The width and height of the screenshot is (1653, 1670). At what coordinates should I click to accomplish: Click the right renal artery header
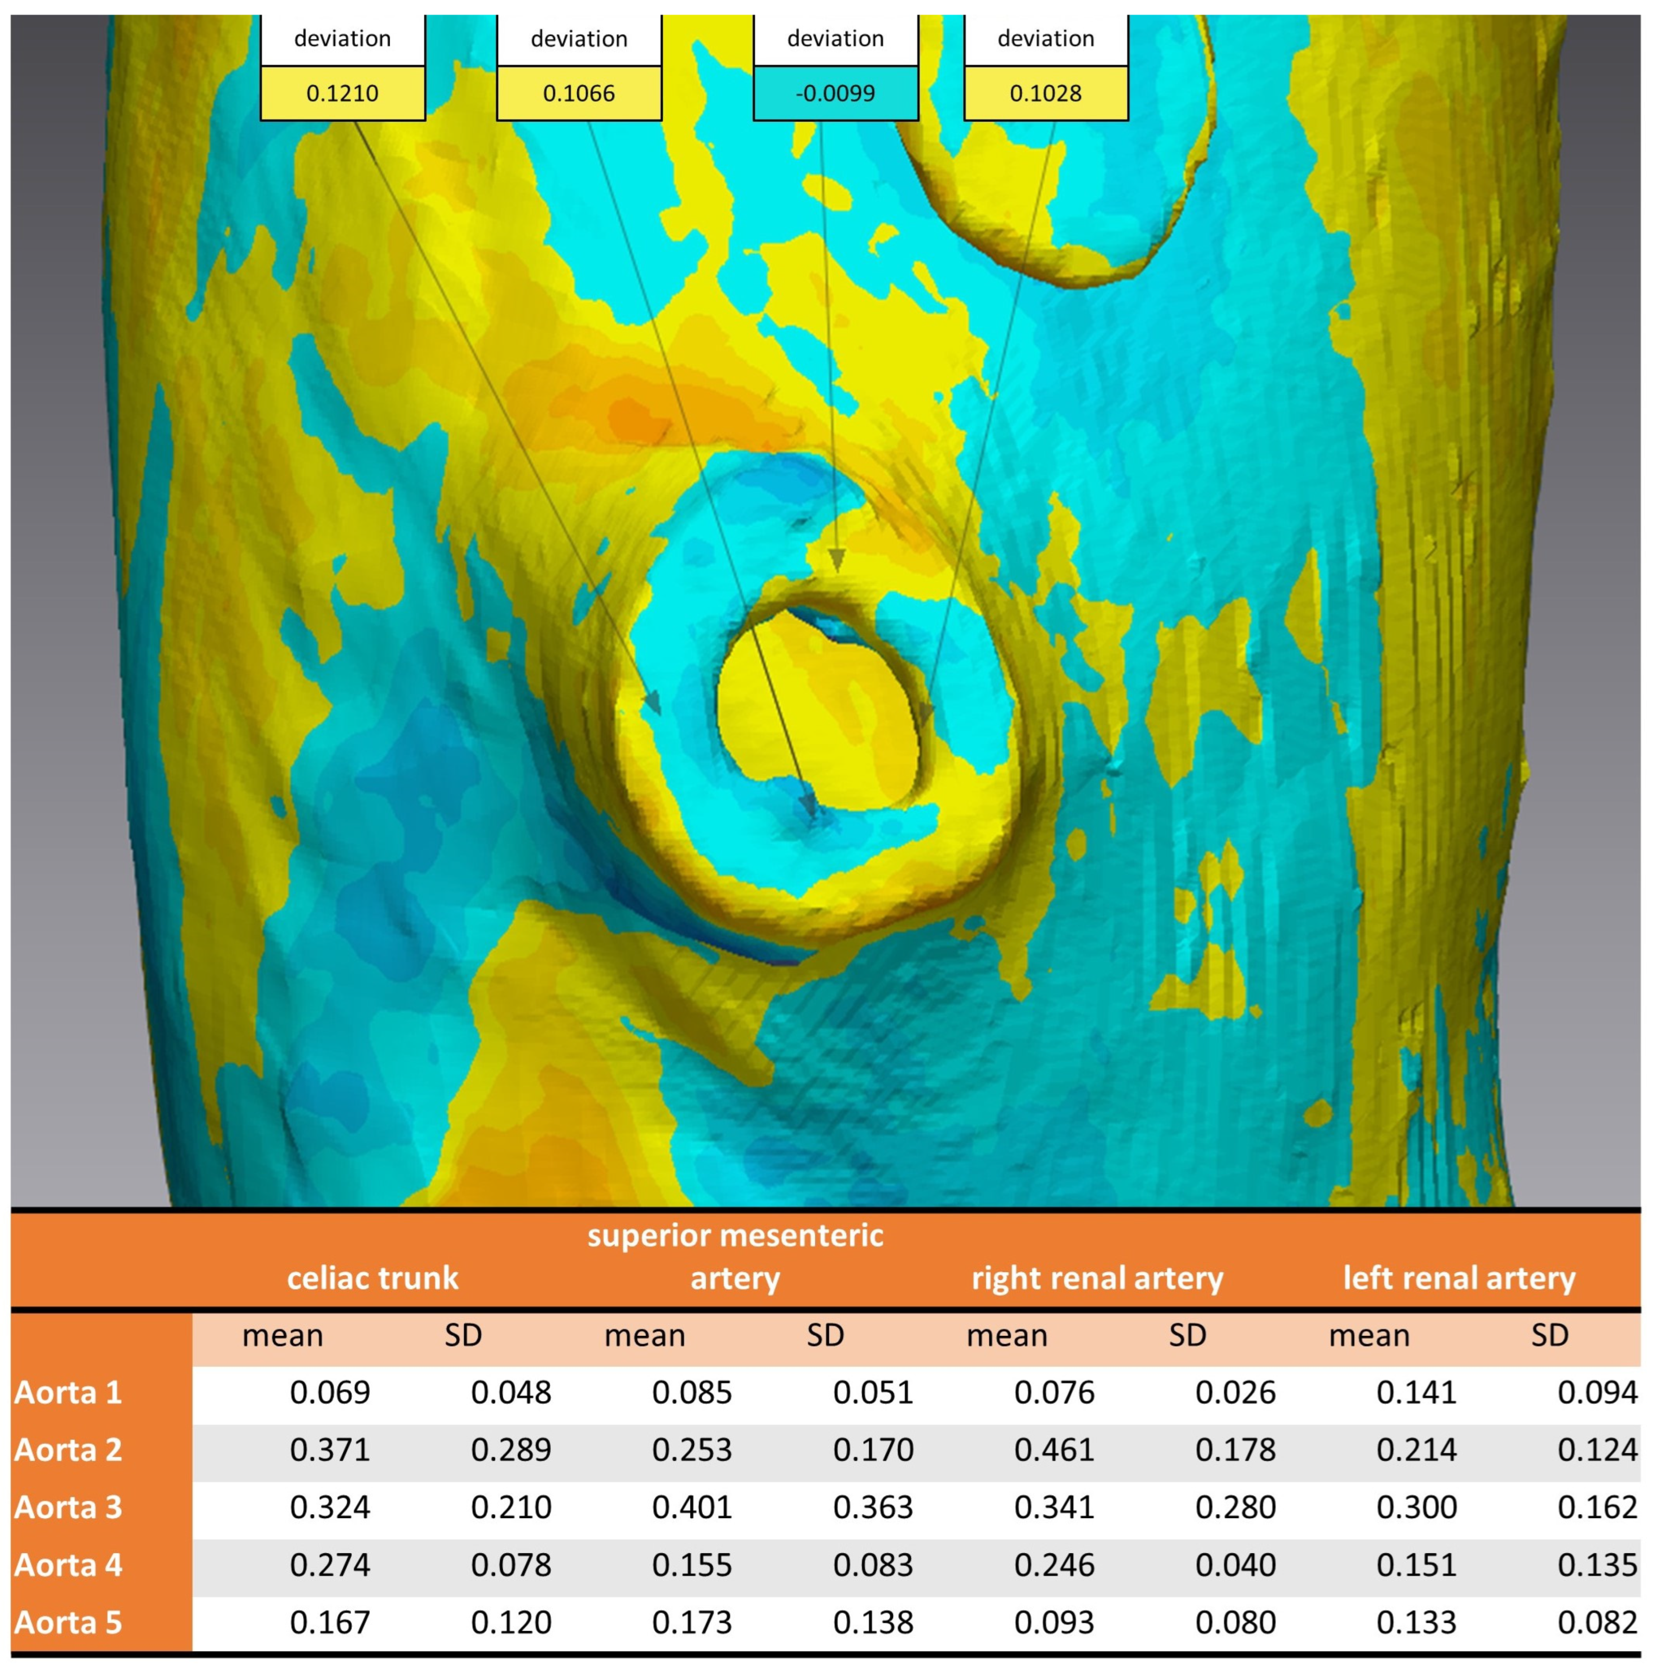coord(1098,1278)
